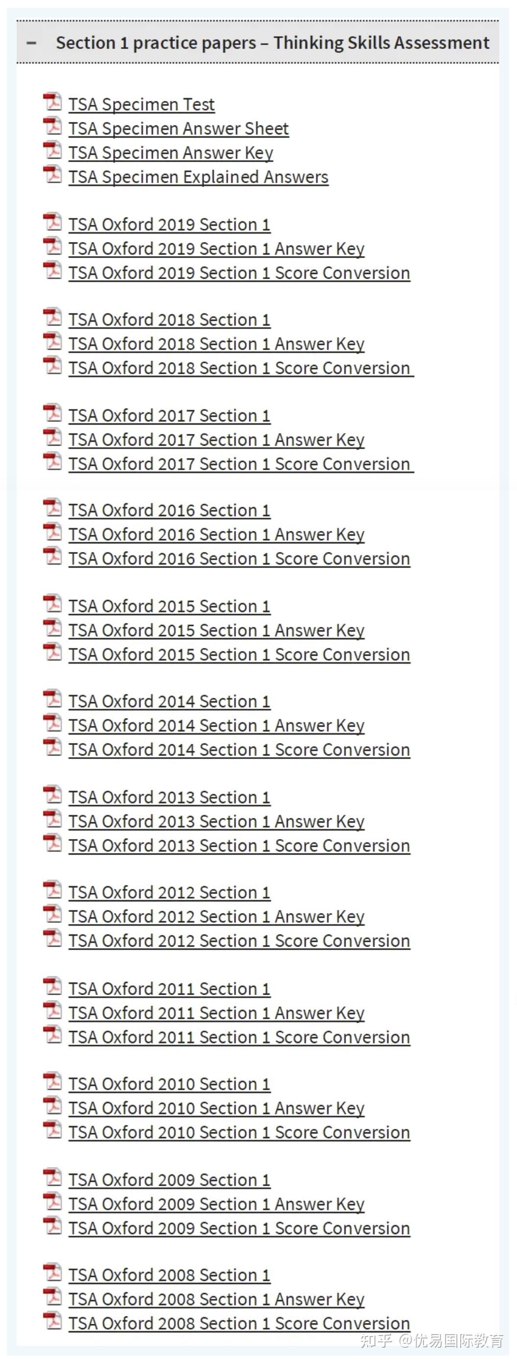This screenshot has width=517, height=1362.
Task: Open TSA Oxford 2010 Section 1 Answer Key
Action: click(x=216, y=1109)
